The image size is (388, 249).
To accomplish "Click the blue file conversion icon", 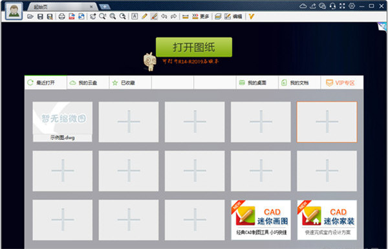I will tap(81, 17).
